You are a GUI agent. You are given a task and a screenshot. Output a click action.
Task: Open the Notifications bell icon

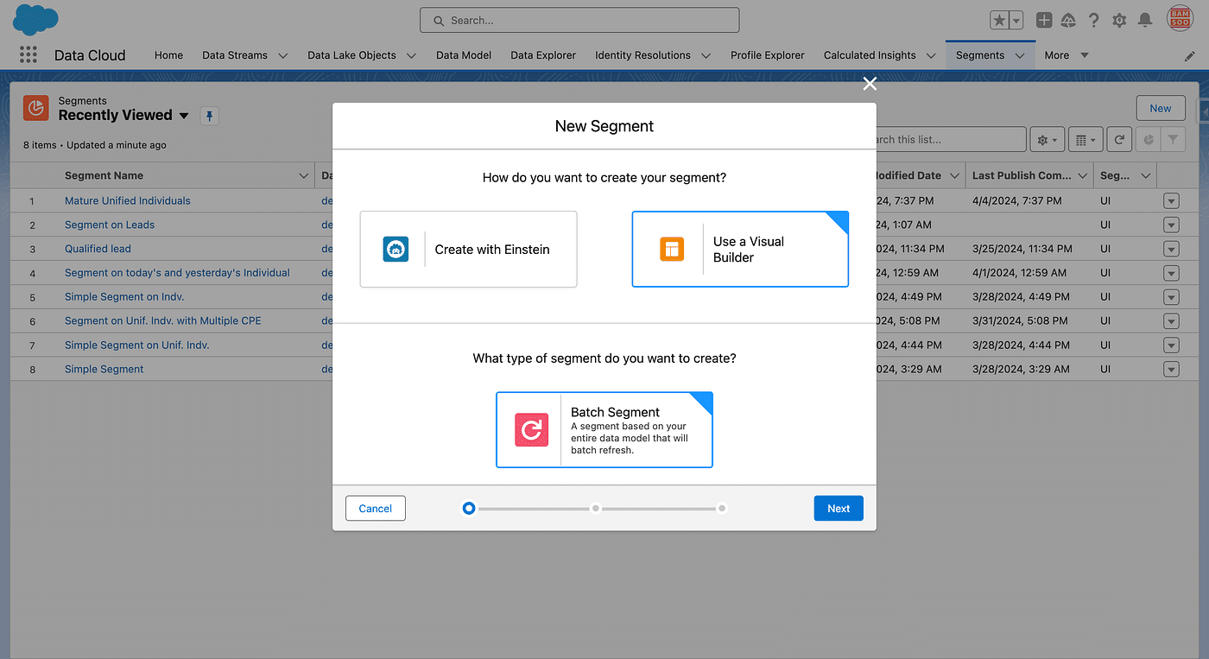point(1145,20)
